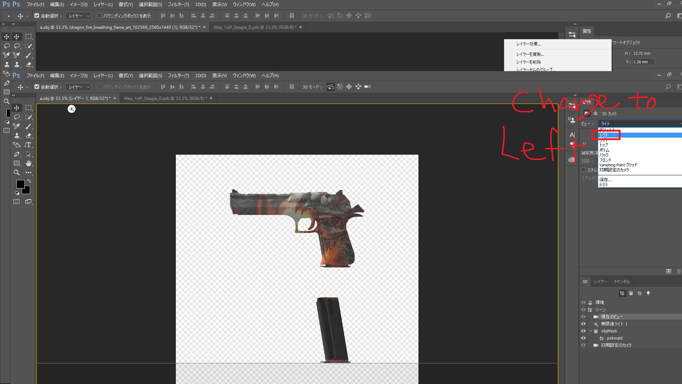Viewport: 682px width, 384px height.
Task: Open the フィルター(T) menu
Action: (178, 76)
